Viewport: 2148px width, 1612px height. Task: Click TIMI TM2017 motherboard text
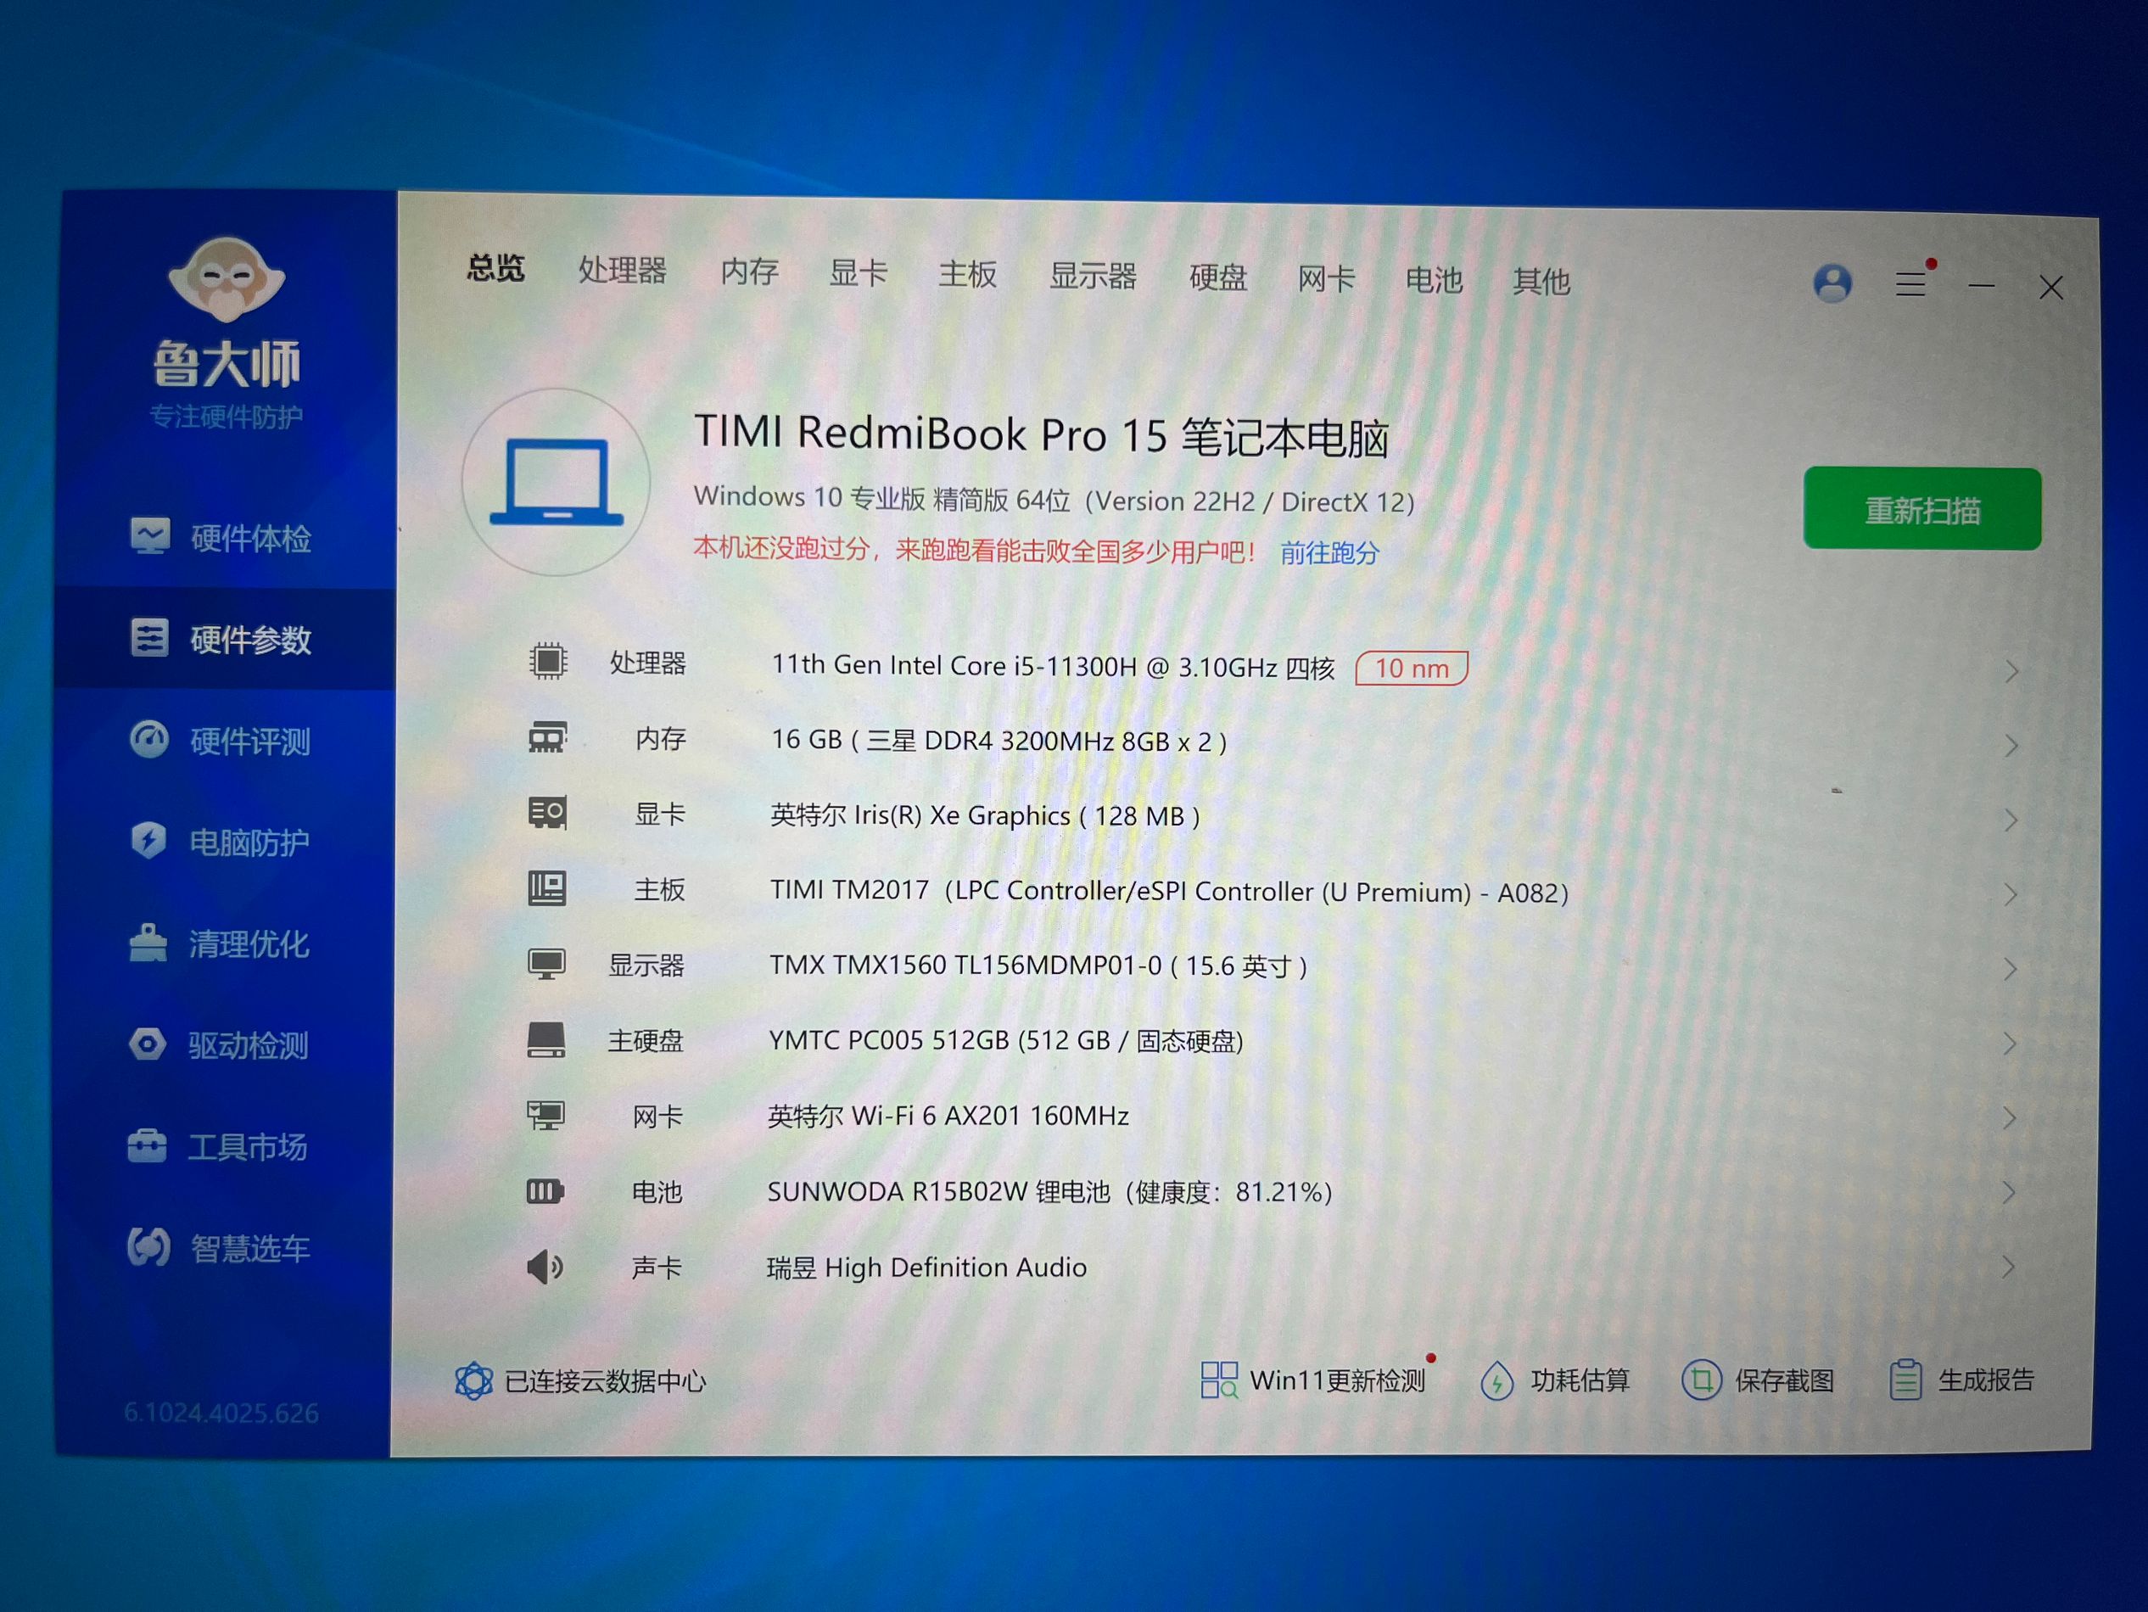pyautogui.click(x=1169, y=891)
